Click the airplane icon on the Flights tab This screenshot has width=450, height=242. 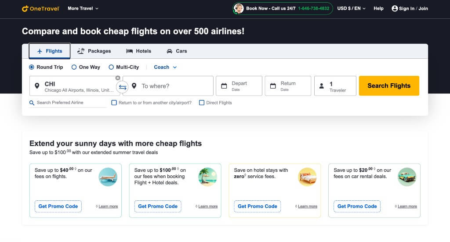coord(40,51)
